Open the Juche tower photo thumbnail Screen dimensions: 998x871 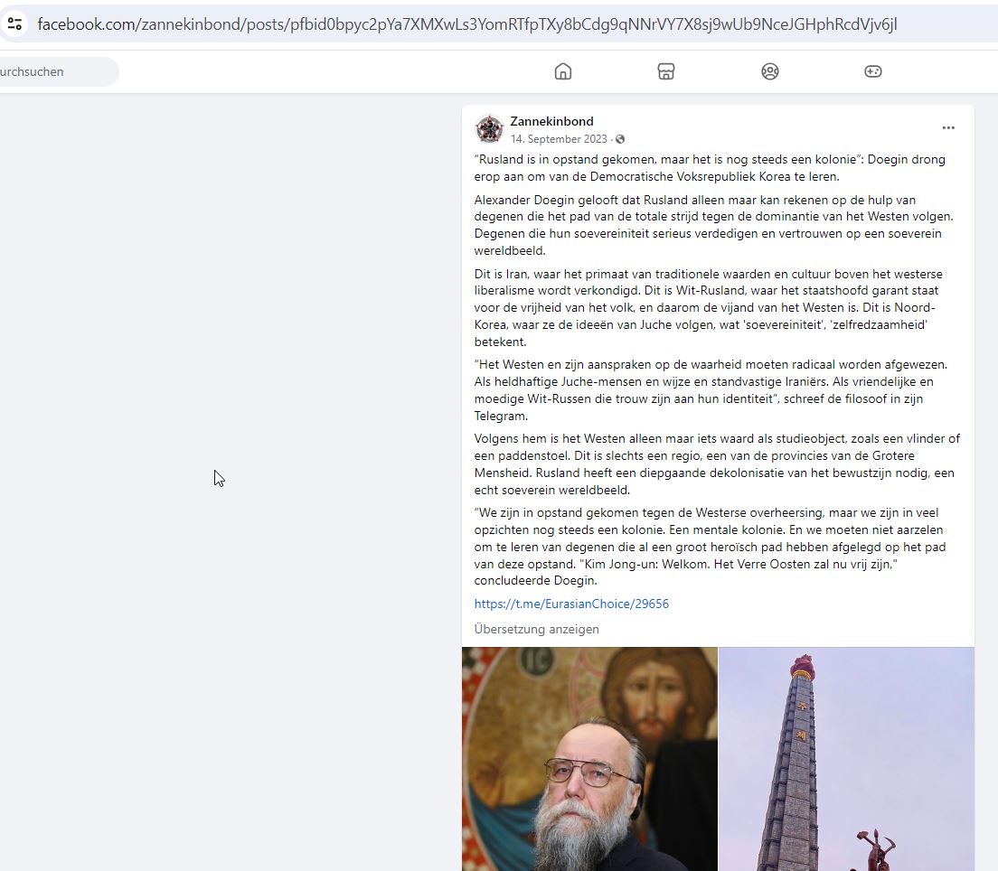click(x=846, y=759)
